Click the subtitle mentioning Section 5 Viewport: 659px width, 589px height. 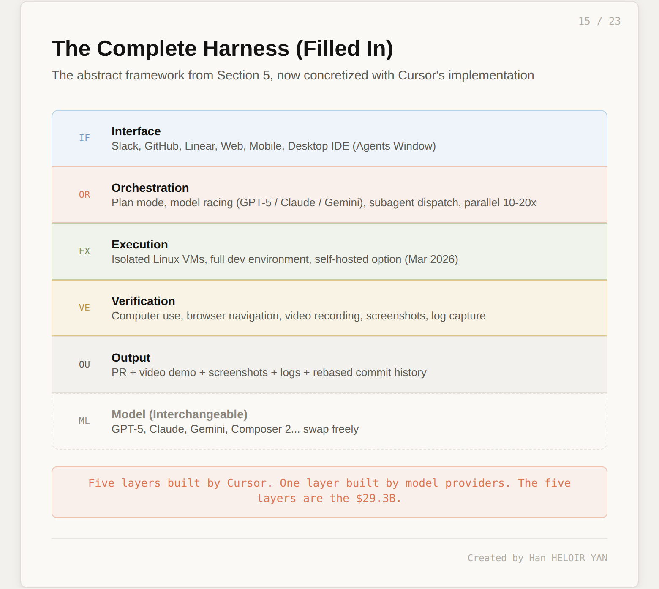tap(292, 75)
